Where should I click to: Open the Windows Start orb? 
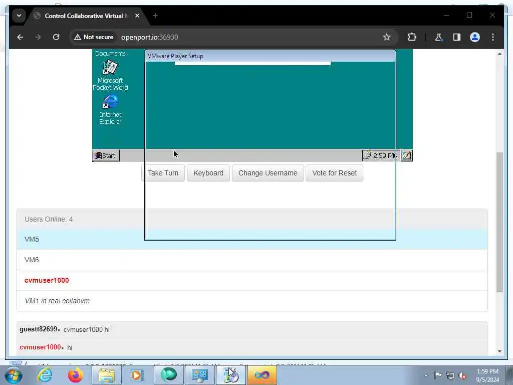(13, 375)
